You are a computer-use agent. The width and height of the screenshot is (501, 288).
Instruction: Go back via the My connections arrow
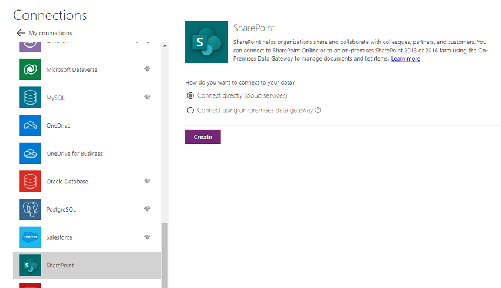(21, 33)
